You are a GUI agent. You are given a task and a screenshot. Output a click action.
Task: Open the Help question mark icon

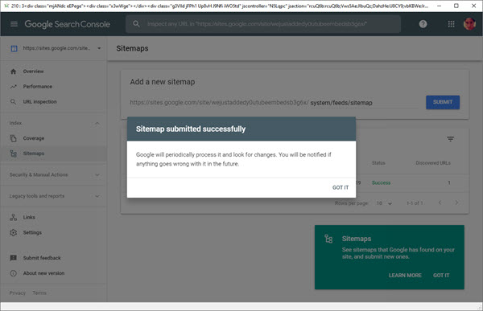coord(423,23)
